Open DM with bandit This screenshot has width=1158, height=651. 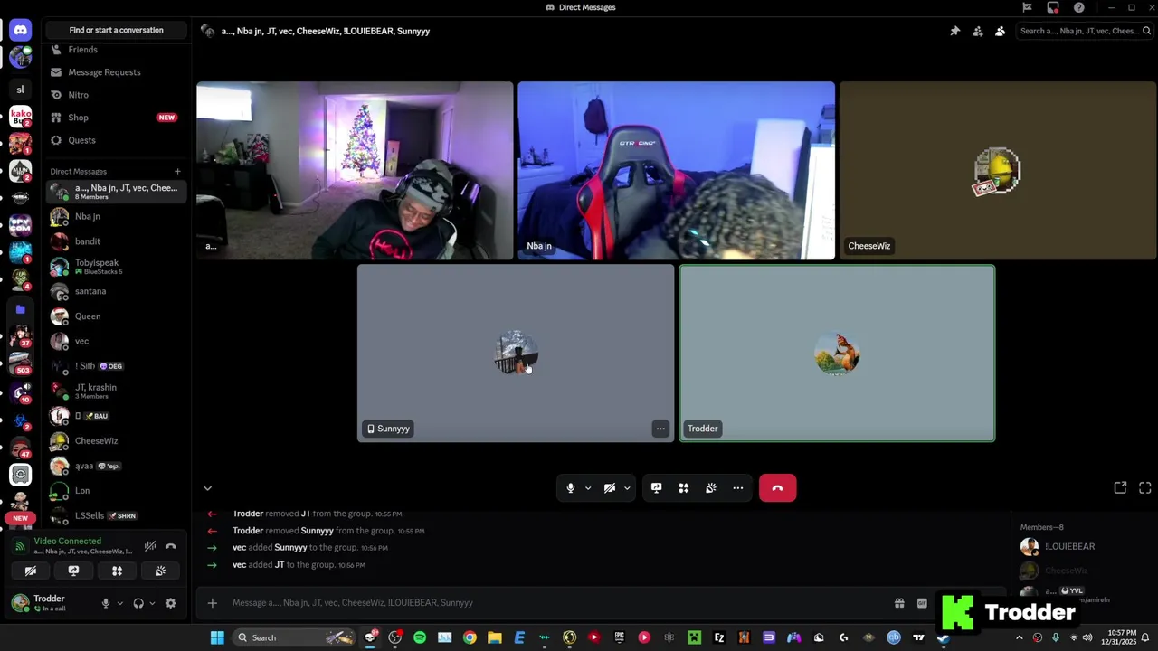click(117, 241)
